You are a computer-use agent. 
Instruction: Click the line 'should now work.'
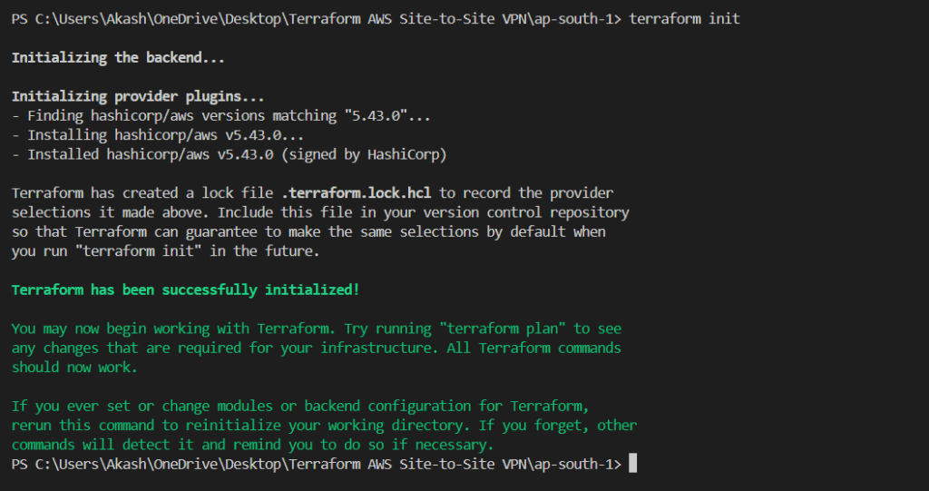pyautogui.click(x=74, y=367)
